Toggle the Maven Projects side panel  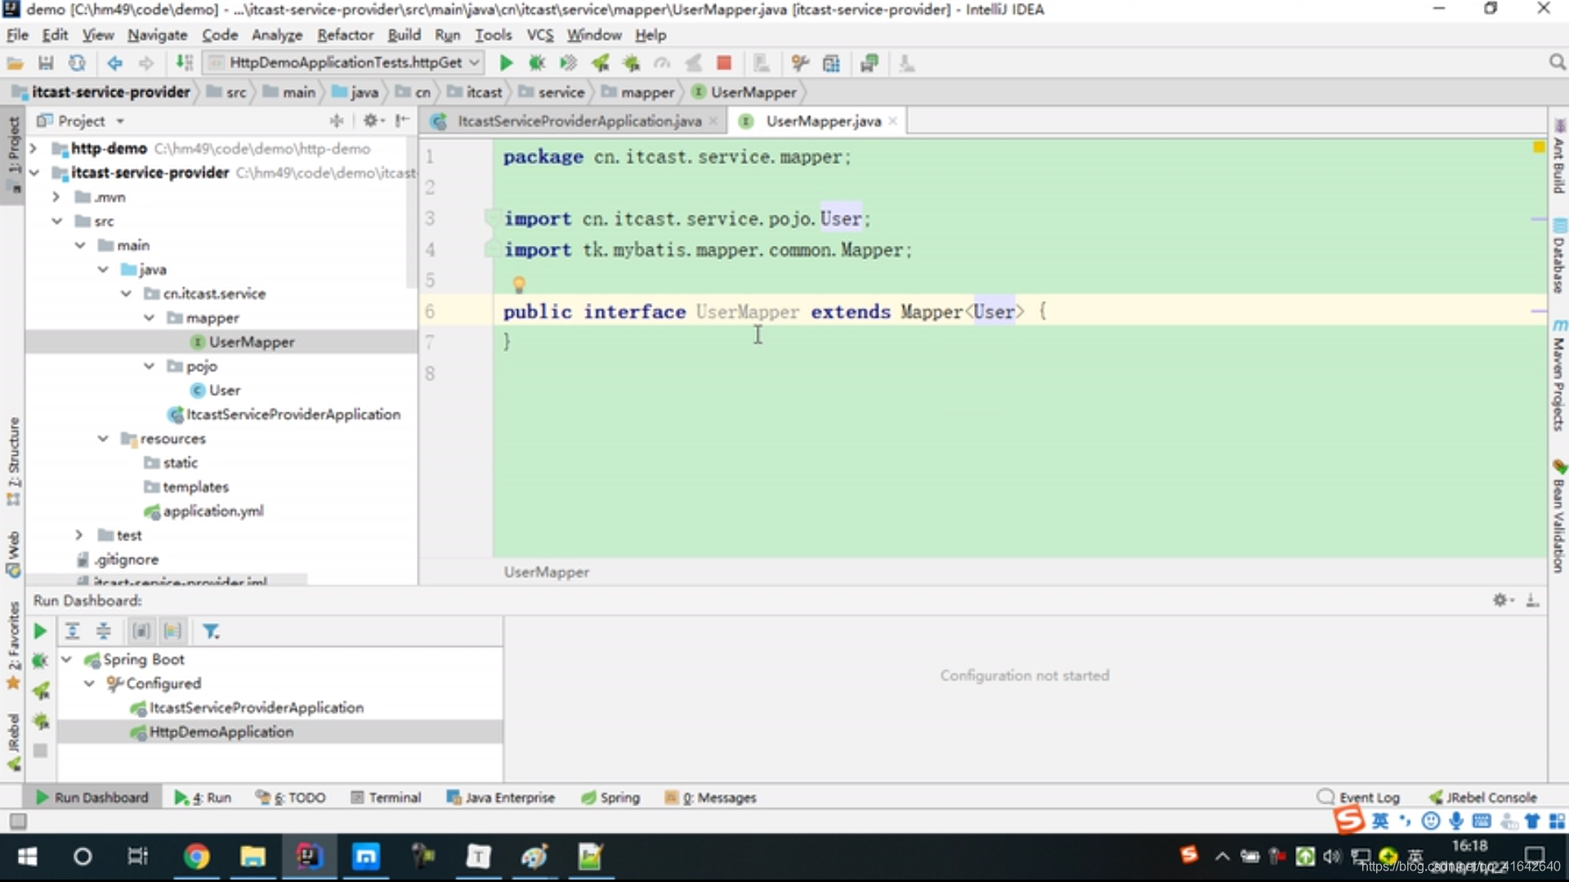click(1559, 376)
